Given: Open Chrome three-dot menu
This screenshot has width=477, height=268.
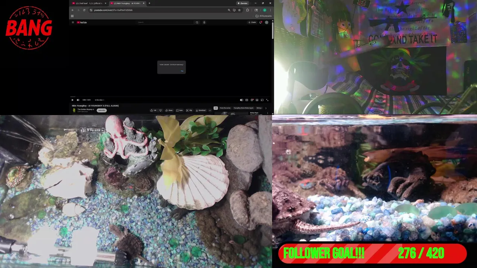Looking at the screenshot, I should pos(270,10).
